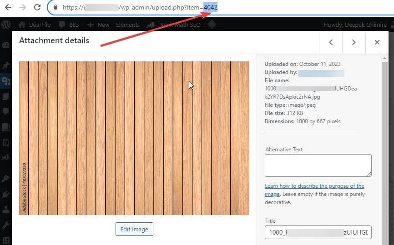Open the New content menu
Screen dimensions: 394x245
tap(98, 25)
